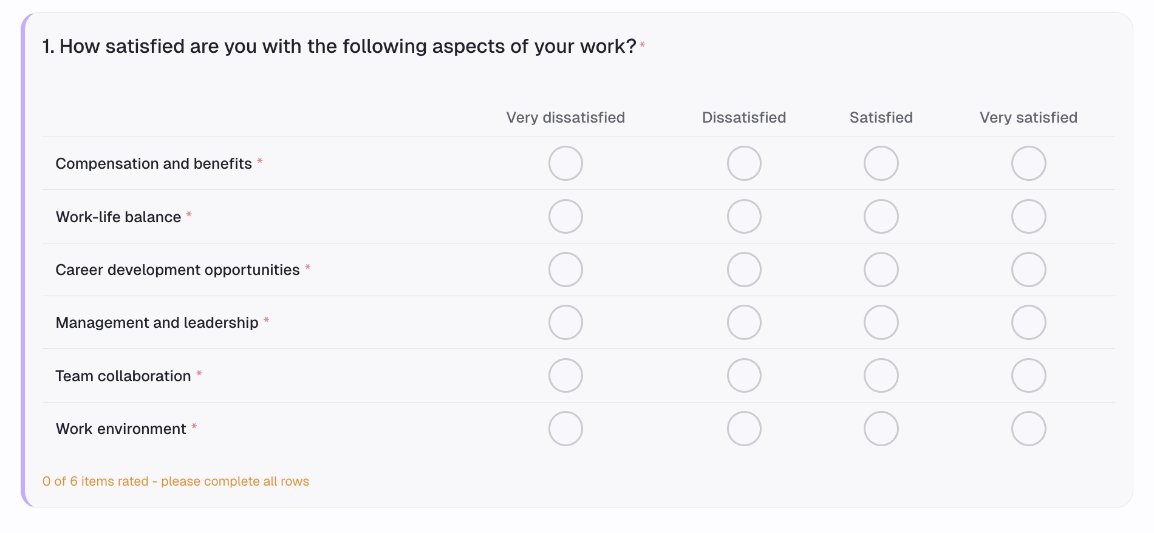Mark Career development opportunities as Very satisfied

tap(1028, 269)
